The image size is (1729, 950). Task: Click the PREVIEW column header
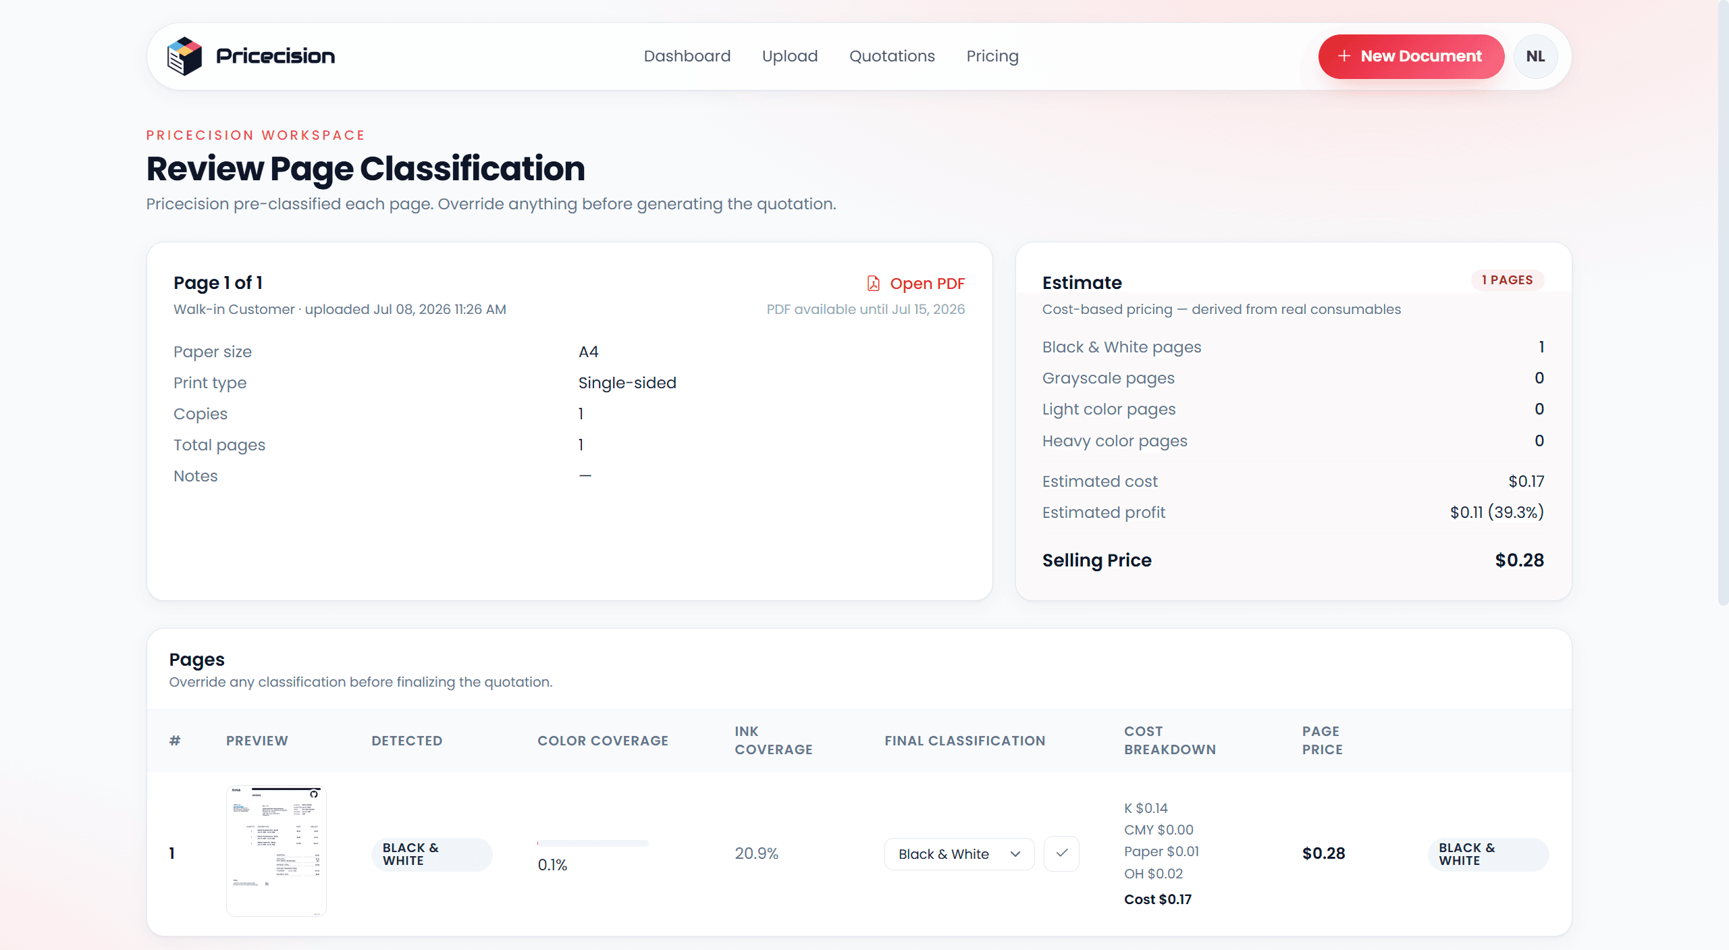pyautogui.click(x=257, y=741)
